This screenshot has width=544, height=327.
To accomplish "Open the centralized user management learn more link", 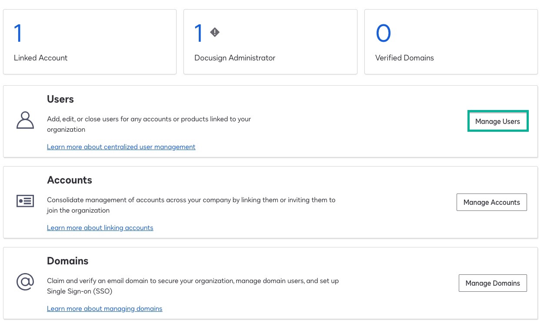I will click(x=121, y=147).
